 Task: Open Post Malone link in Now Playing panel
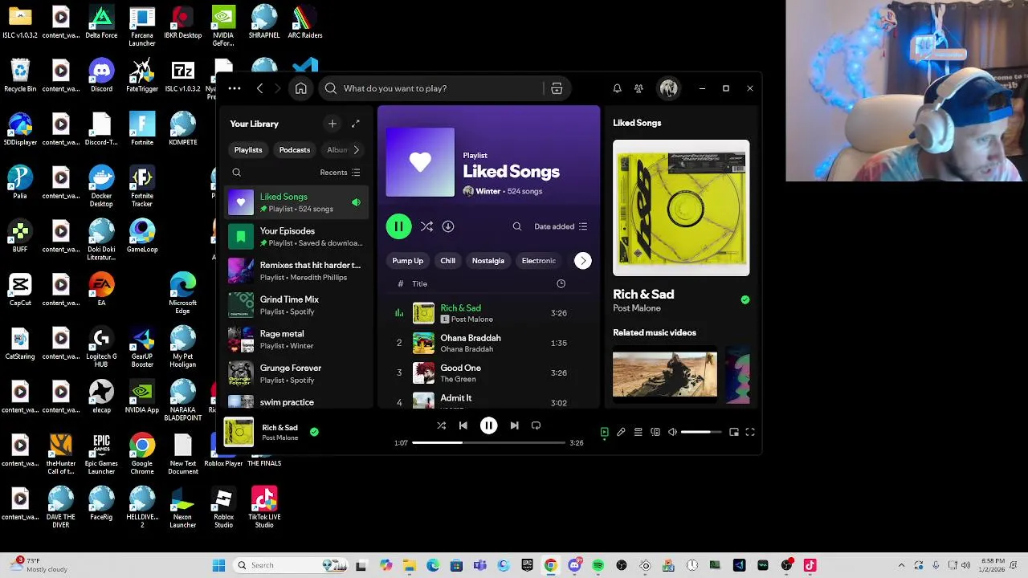pyautogui.click(x=637, y=308)
